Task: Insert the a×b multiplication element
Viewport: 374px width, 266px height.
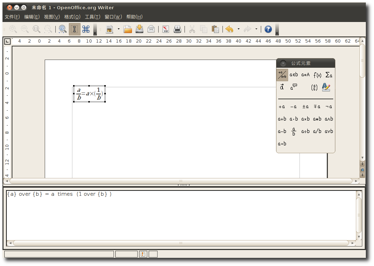Action: [305, 119]
